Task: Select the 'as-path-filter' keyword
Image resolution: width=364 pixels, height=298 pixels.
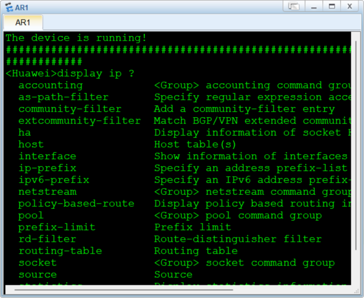Action: pos(64,97)
